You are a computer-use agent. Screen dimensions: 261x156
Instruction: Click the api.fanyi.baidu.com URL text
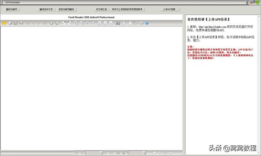click(x=212, y=27)
